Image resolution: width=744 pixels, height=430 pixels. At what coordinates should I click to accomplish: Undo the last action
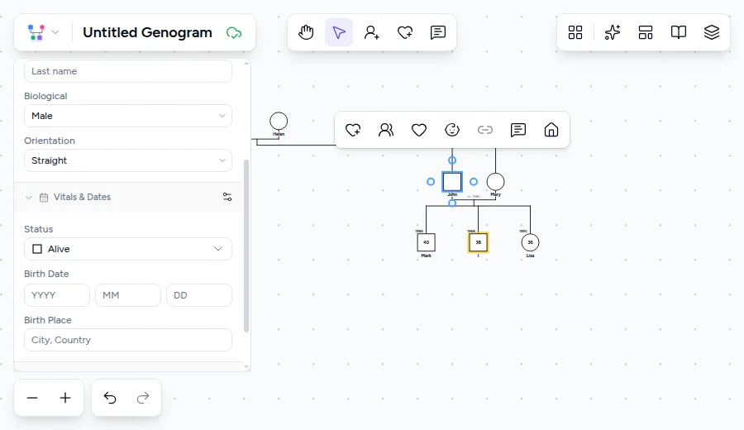tap(110, 398)
